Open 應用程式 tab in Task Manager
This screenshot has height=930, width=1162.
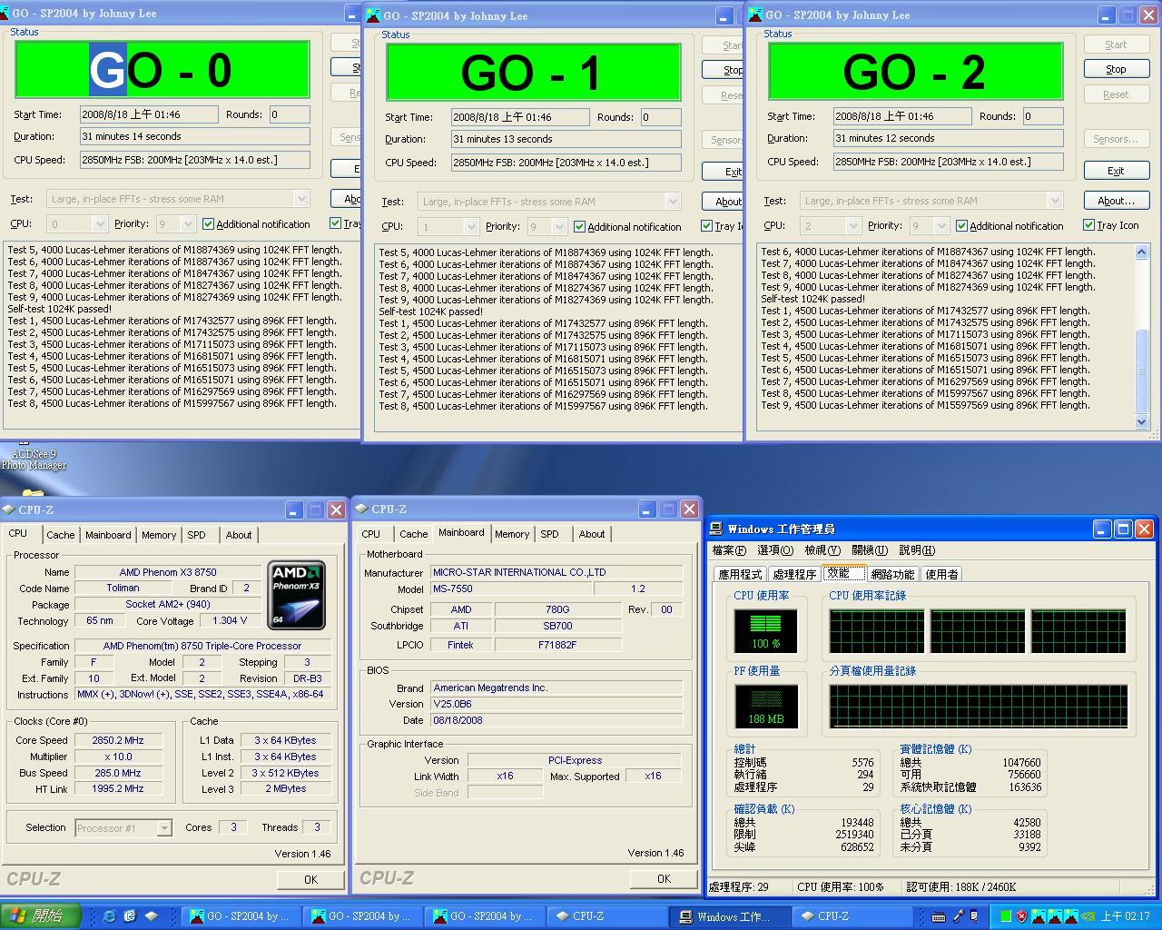(x=741, y=574)
